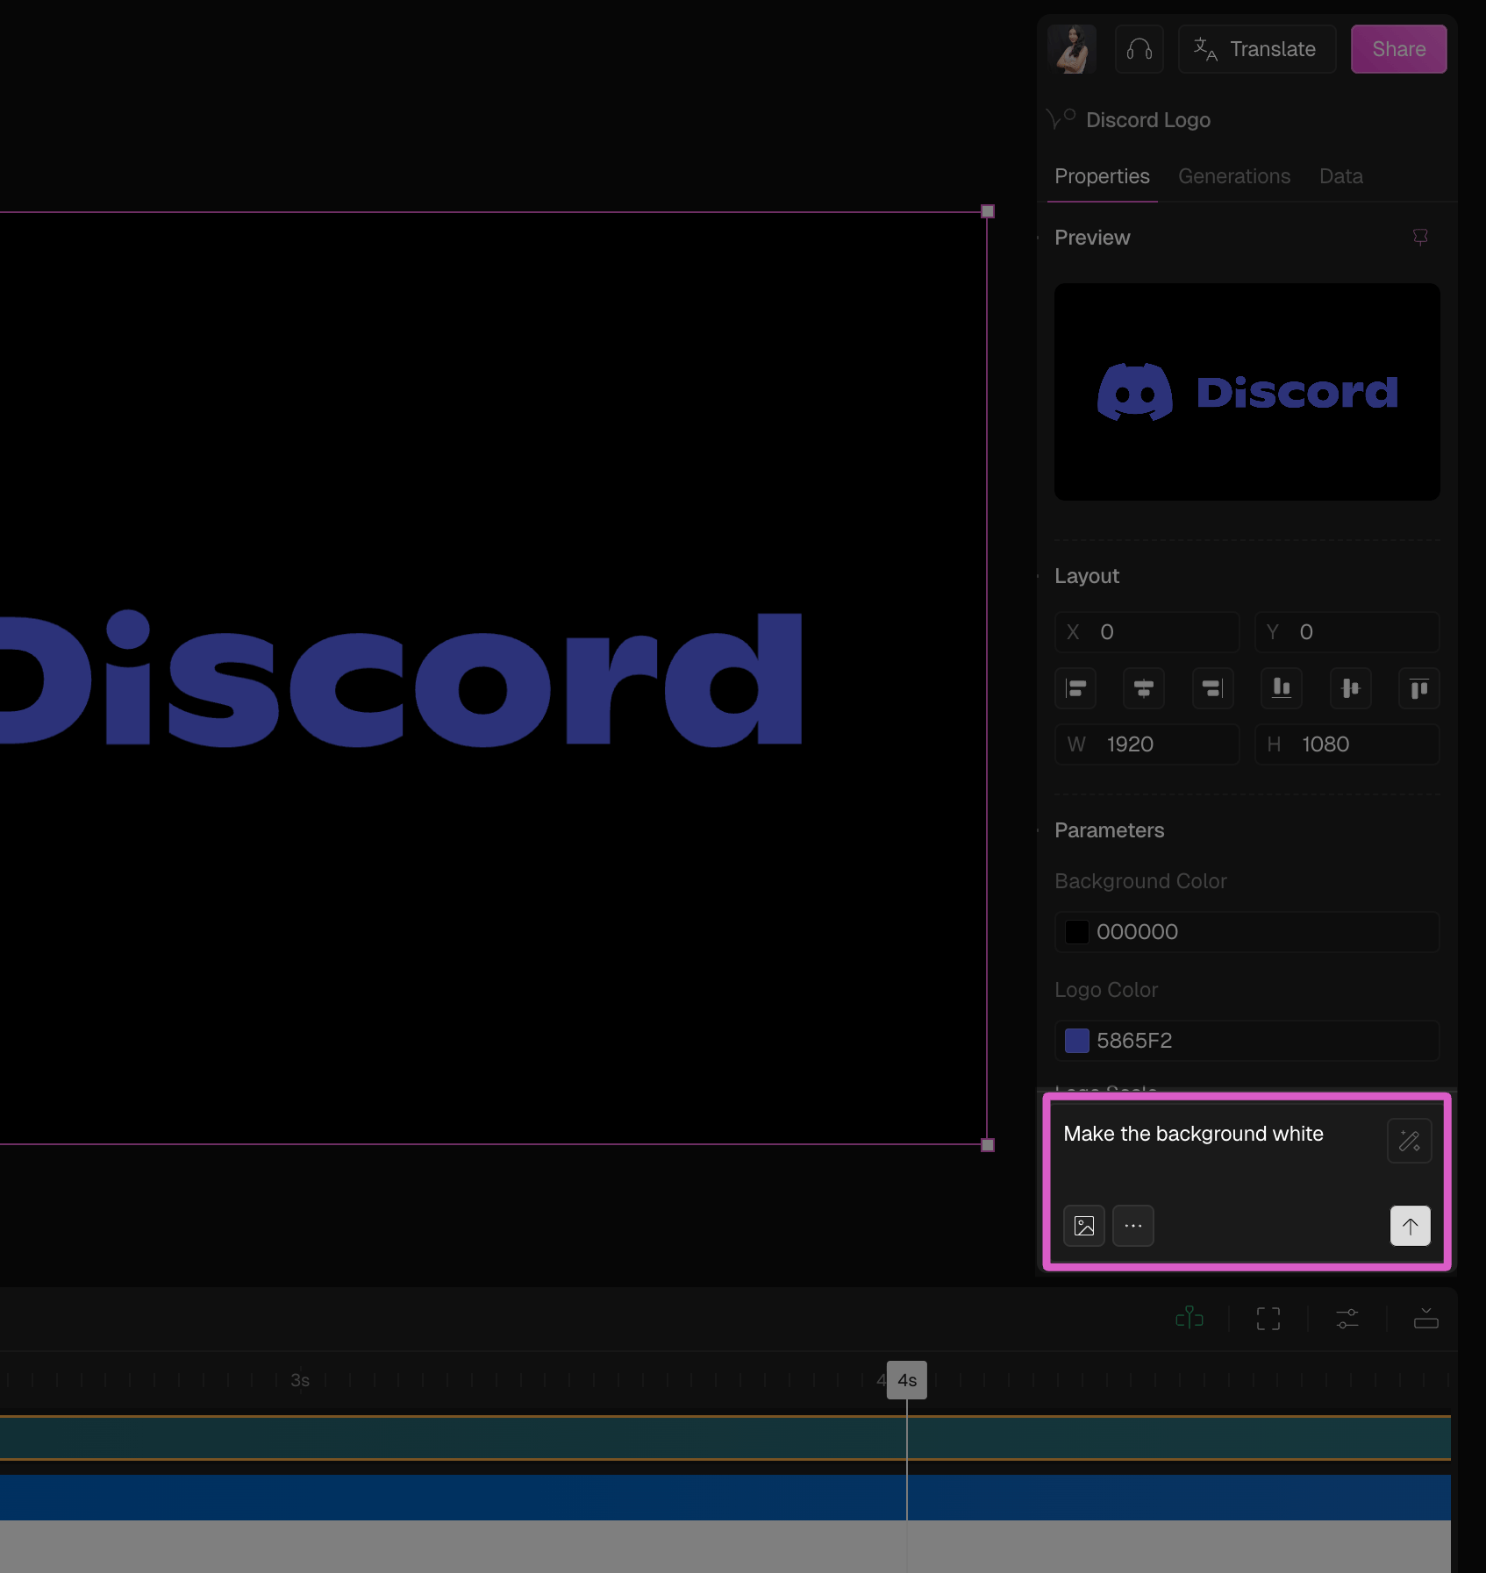Click the magic wand enhance prompt icon
The height and width of the screenshot is (1573, 1486).
coord(1410,1141)
